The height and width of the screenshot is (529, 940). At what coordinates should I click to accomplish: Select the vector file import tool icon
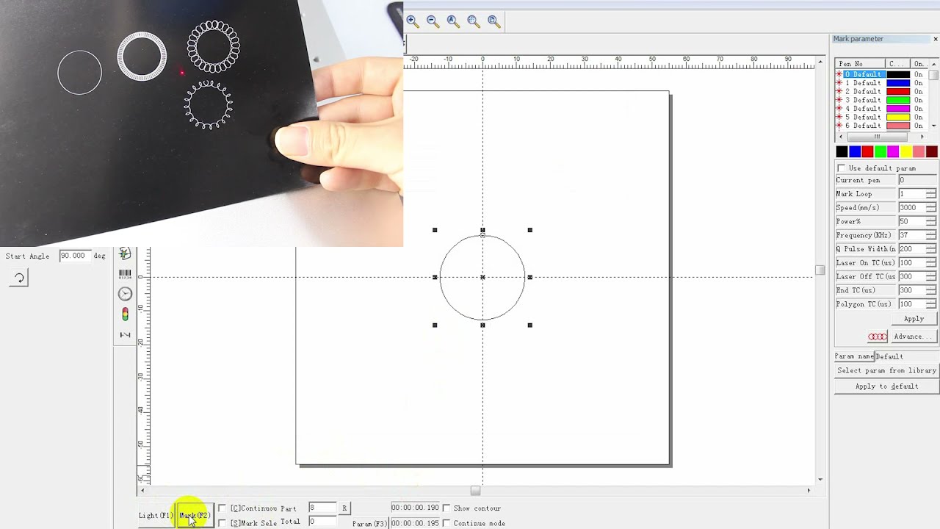click(x=125, y=253)
